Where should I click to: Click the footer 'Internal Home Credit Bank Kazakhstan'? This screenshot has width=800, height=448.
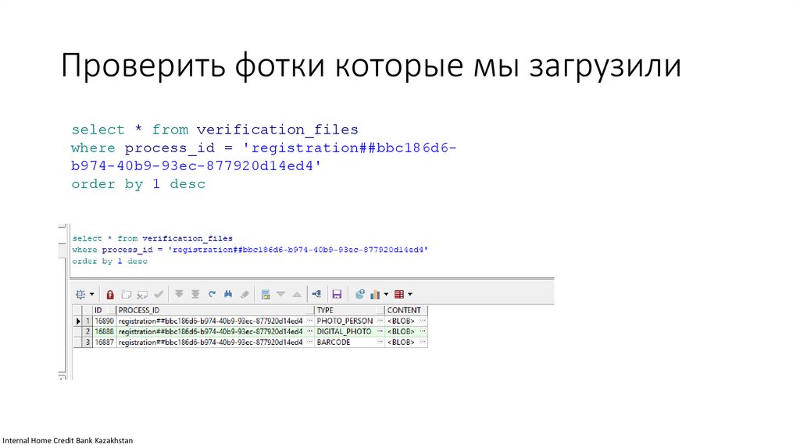coord(68,440)
